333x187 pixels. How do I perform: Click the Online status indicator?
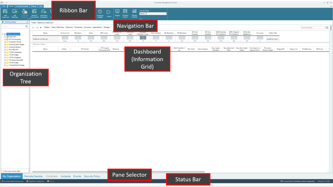click(x=51, y=181)
